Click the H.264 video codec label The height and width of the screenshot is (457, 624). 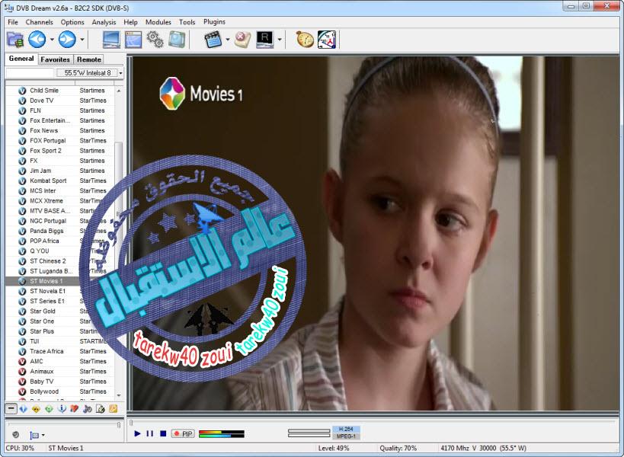[x=346, y=429]
